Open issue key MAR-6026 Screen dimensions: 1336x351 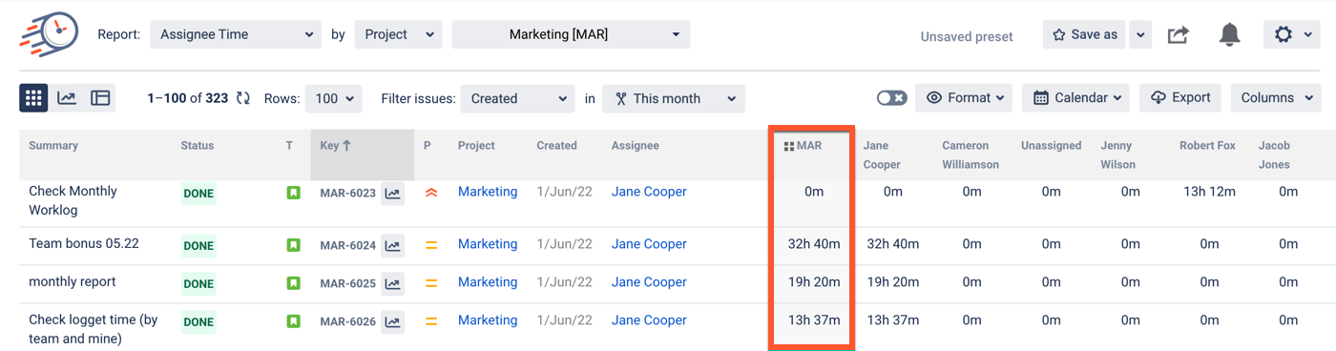point(348,322)
